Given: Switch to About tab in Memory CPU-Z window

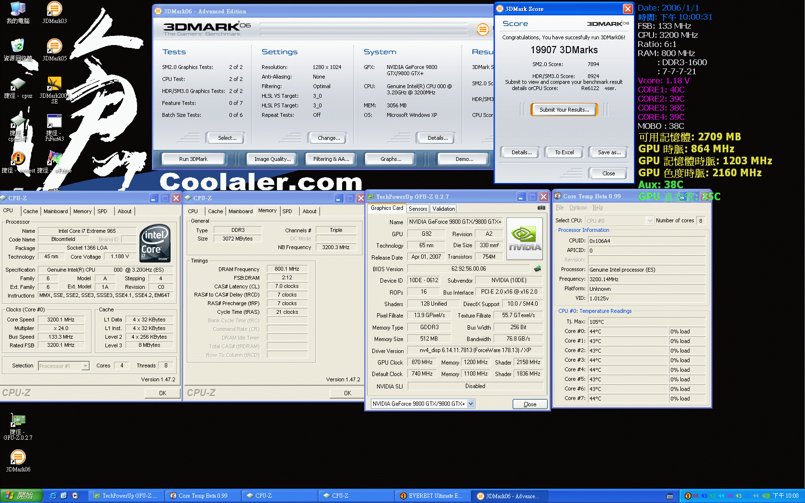Looking at the screenshot, I should (310, 211).
